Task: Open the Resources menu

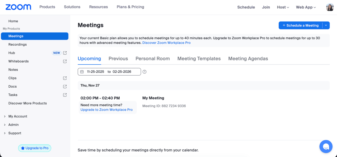Action: (x=99, y=7)
